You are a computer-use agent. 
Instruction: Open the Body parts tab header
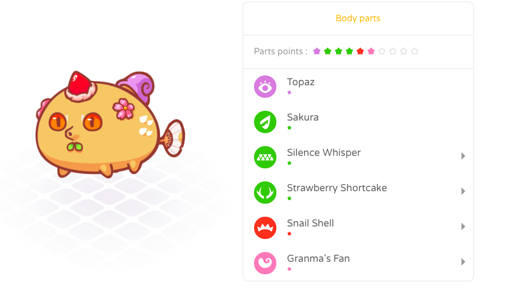tap(358, 18)
